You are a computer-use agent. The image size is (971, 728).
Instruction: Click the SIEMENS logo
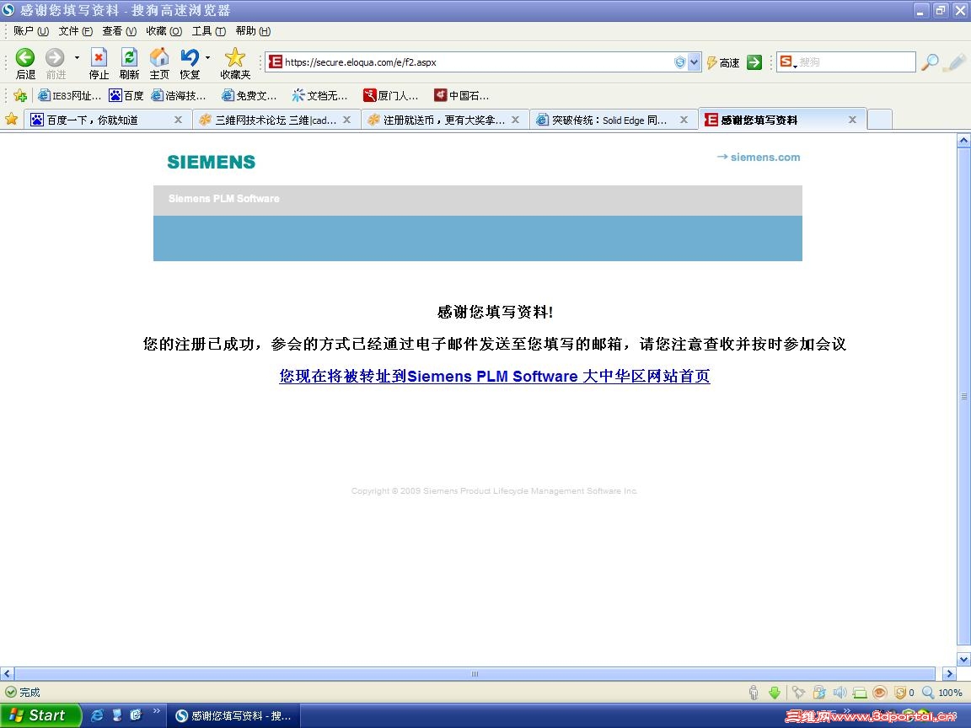pos(212,162)
